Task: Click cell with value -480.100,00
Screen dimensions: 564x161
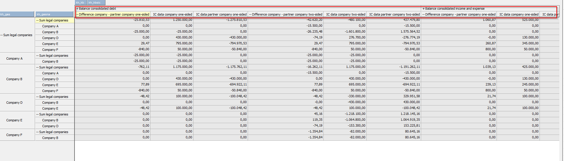Action: 345,20
